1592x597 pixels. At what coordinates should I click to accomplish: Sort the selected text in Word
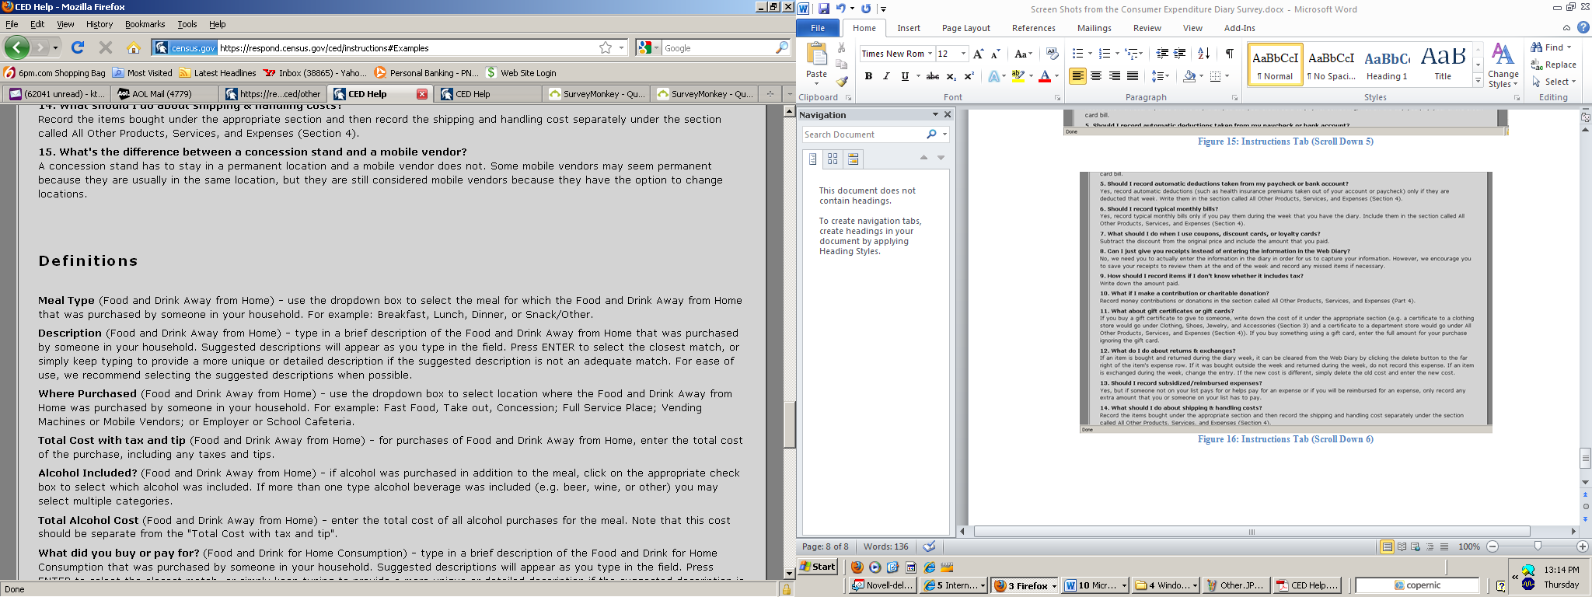point(1203,54)
